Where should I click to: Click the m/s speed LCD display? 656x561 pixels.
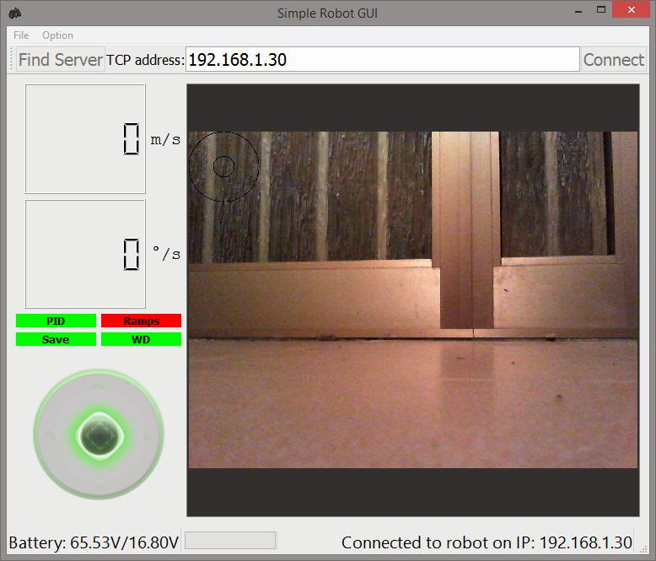point(85,139)
